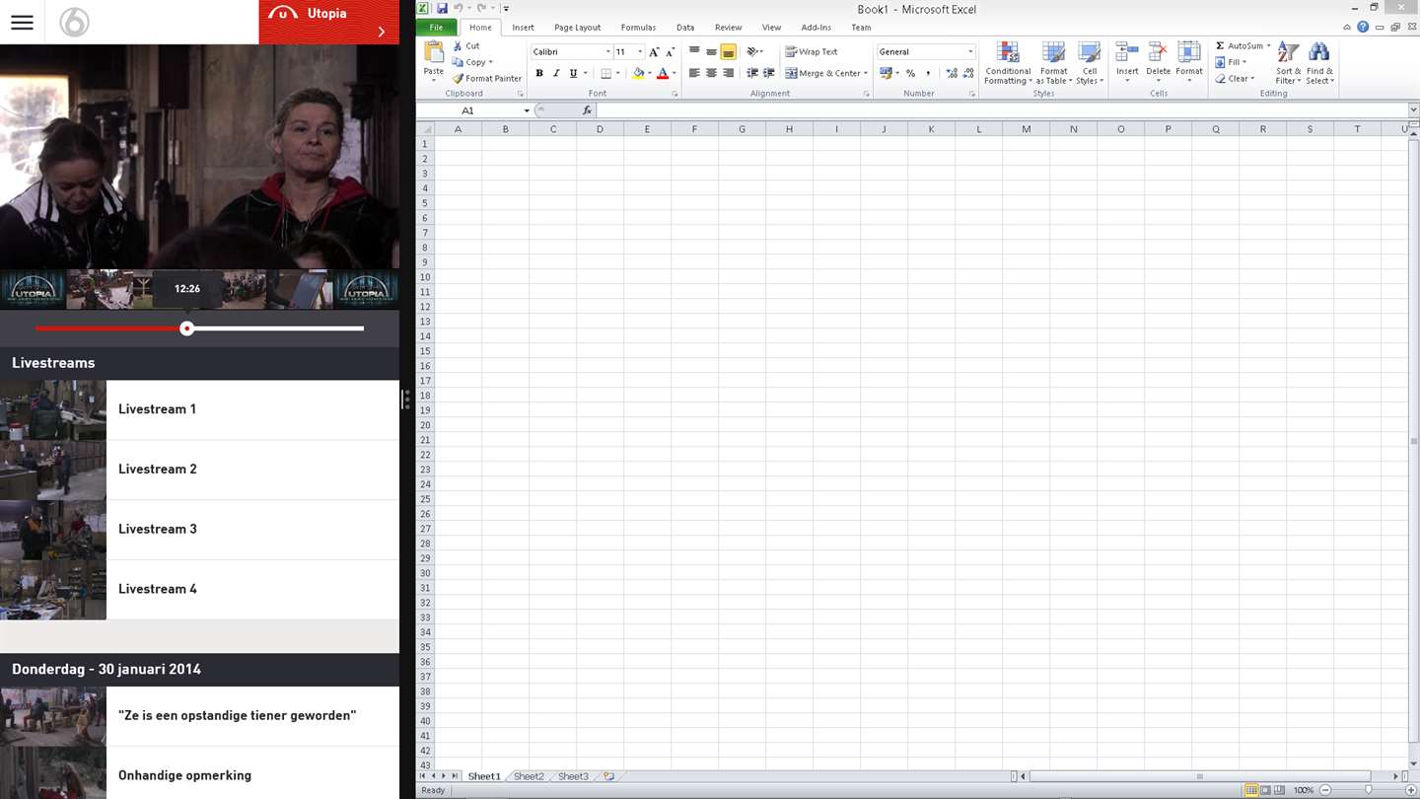
Task: Click the Livestream 4 thumbnail
Action: 53,590
